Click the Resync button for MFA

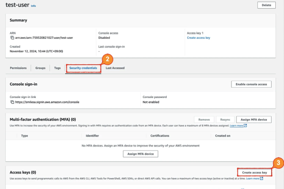click(225, 120)
